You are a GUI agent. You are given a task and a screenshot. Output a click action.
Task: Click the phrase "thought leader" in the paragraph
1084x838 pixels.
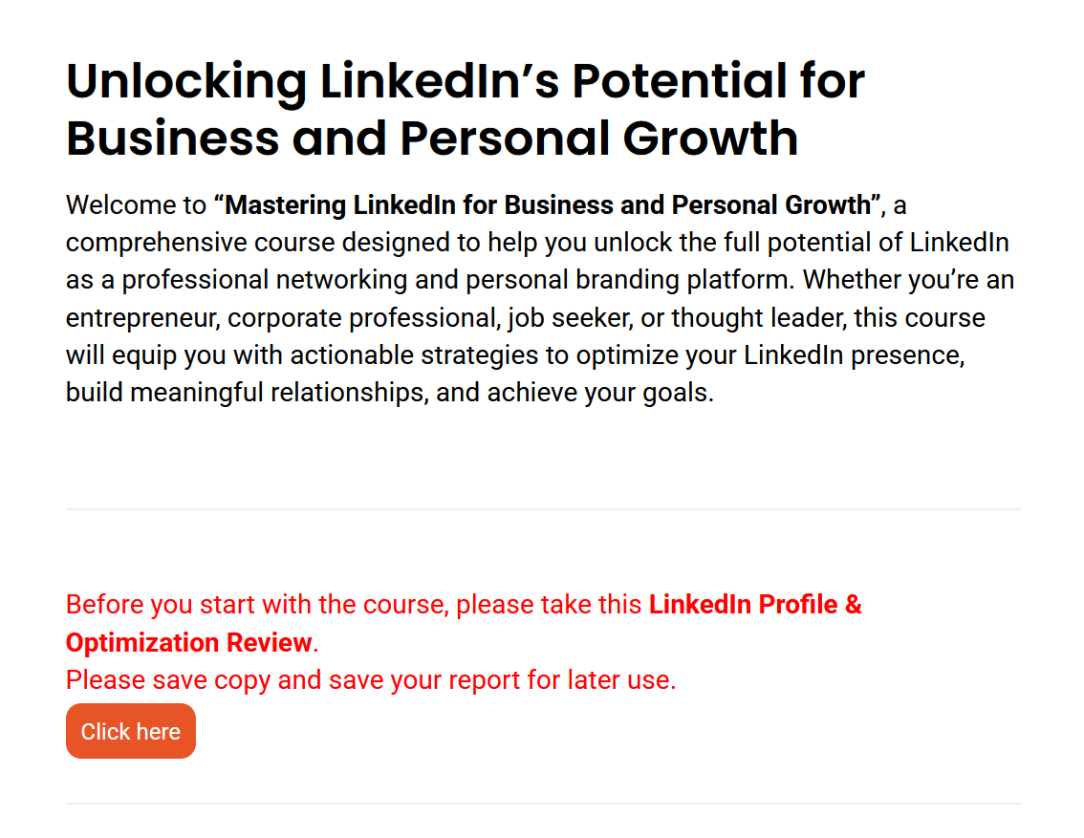tap(758, 318)
